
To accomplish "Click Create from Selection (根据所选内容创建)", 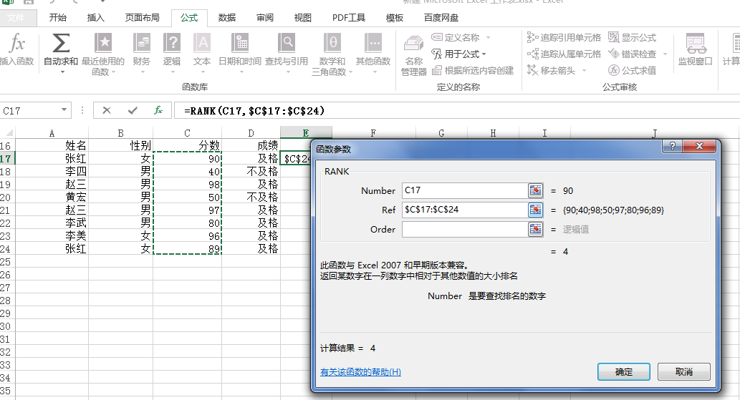I will (x=473, y=70).
